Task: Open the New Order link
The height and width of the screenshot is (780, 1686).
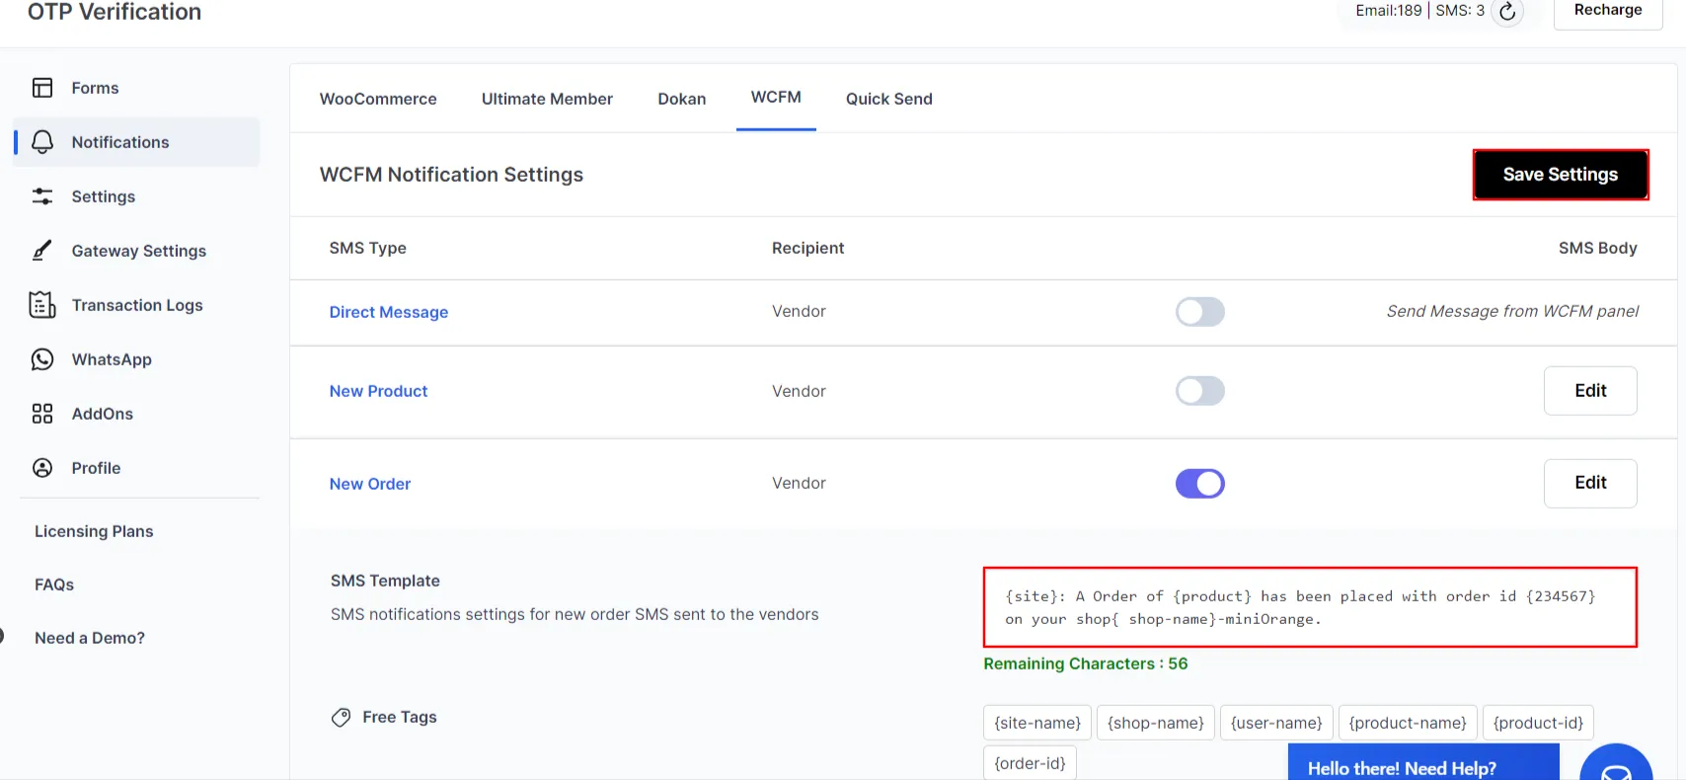Action: point(370,484)
